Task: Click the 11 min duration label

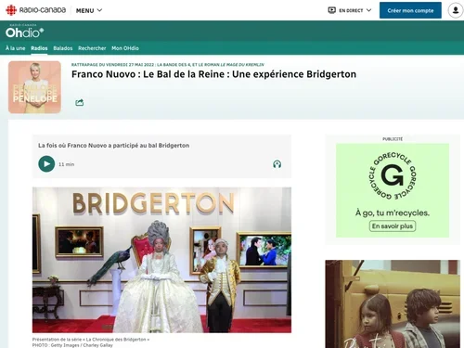Action: (x=67, y=164)
